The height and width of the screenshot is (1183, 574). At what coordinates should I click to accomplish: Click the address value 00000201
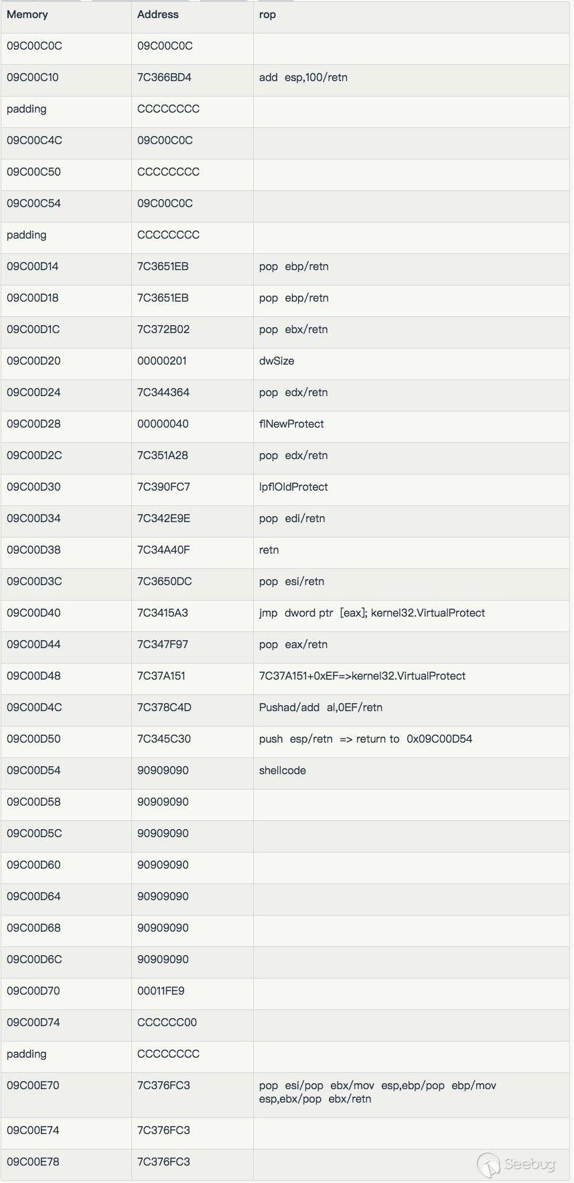(162, 361)
